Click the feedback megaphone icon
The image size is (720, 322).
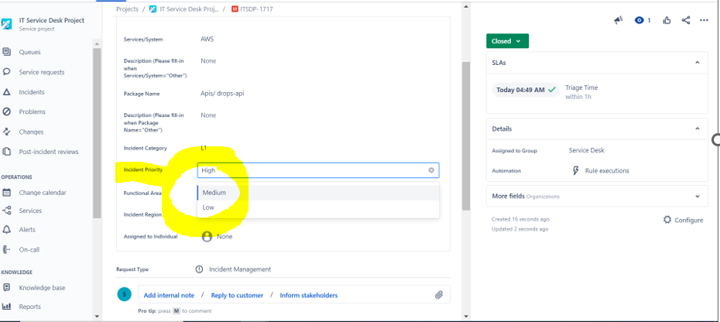(x=618, y=20)
